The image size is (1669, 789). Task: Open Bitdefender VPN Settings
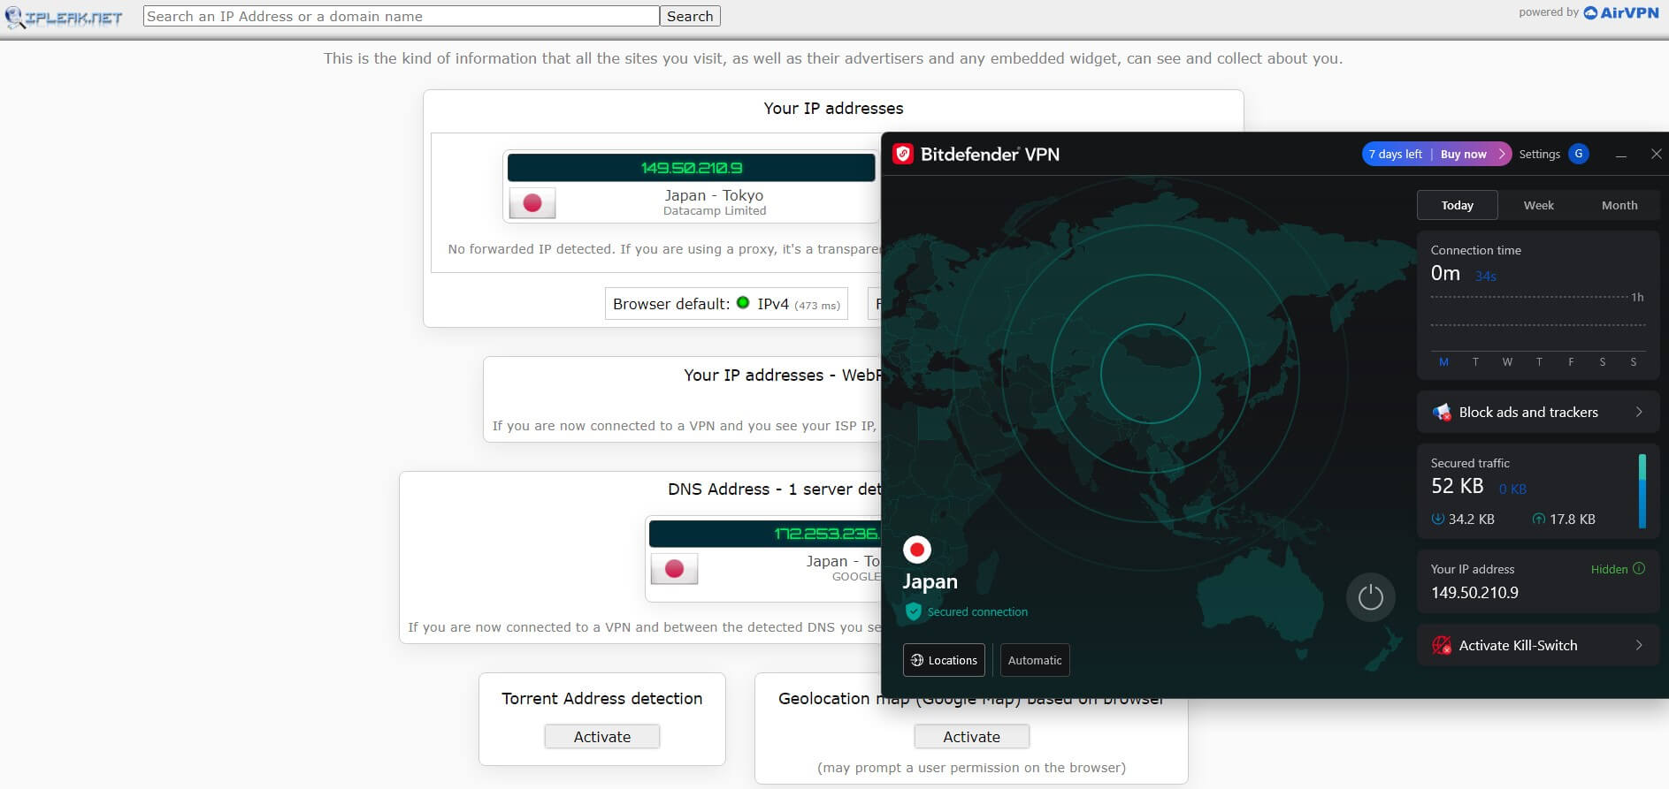(1539, 154)
